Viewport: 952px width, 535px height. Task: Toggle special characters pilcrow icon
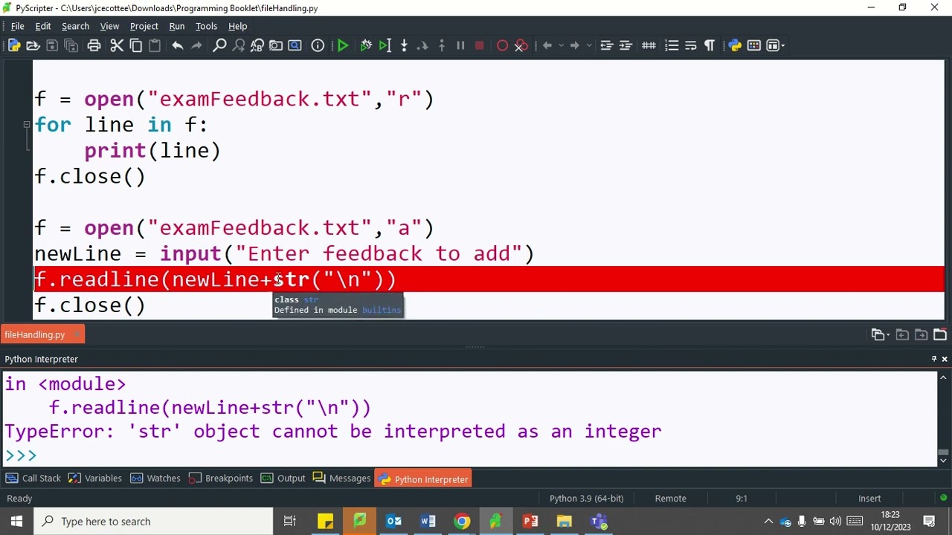(710, 45)
